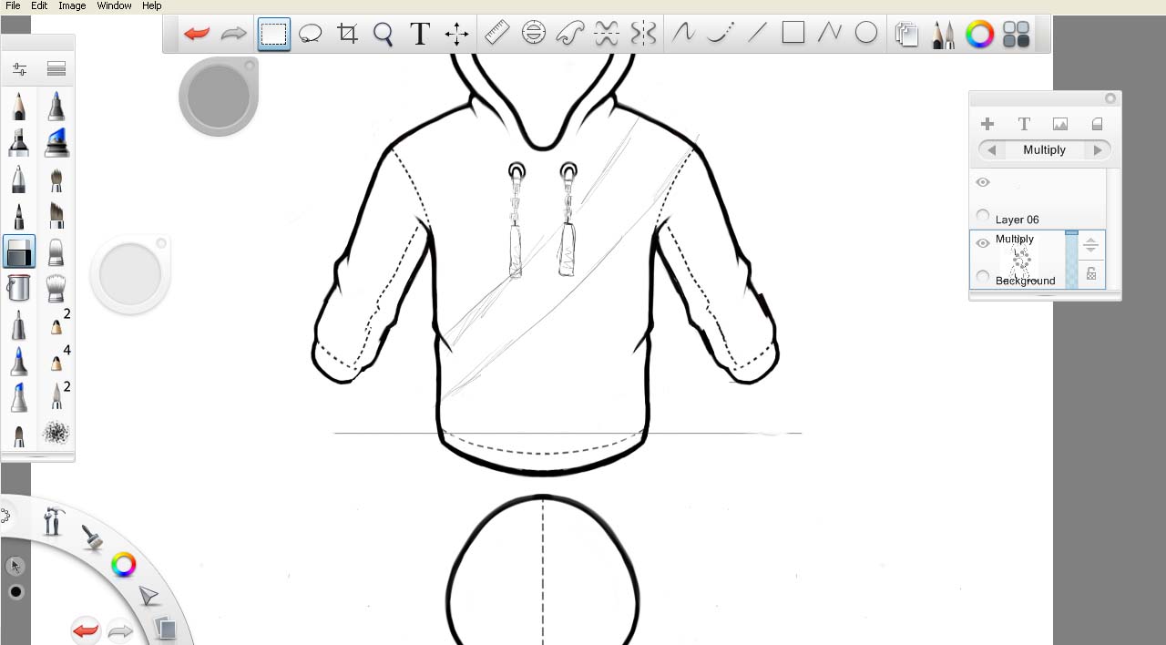1166x645 pixels.
Task: Toggle the layer transparency lock
Action: (x=1091, y=274)
